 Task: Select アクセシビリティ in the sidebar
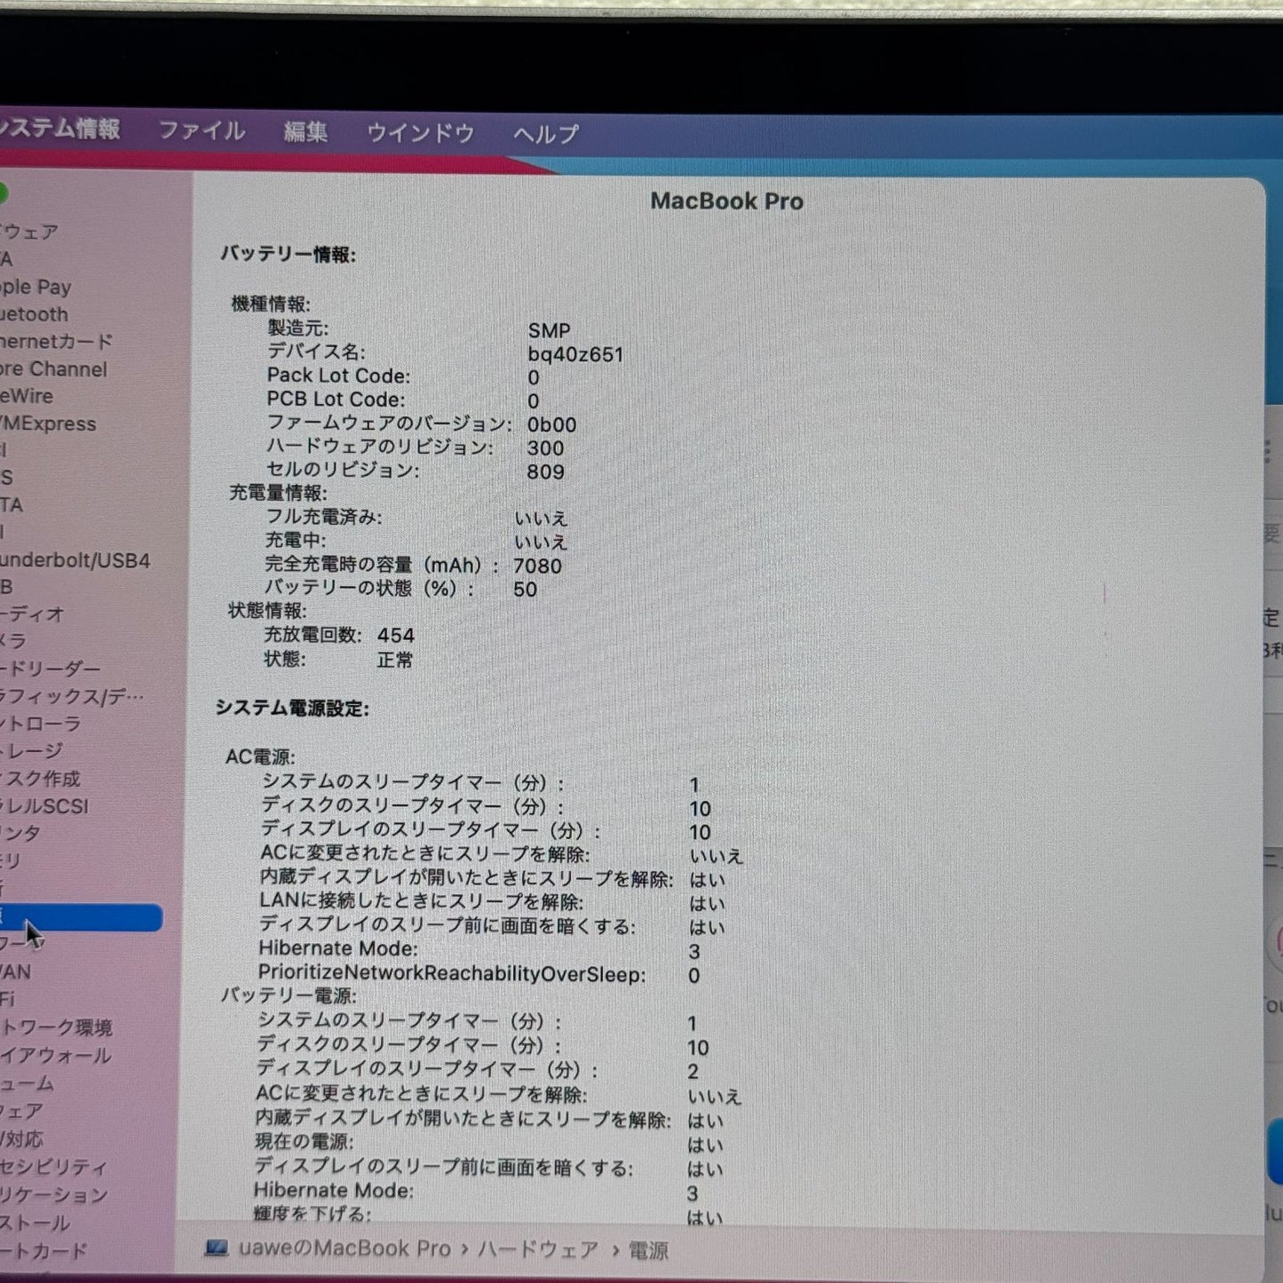[53, 1167]
